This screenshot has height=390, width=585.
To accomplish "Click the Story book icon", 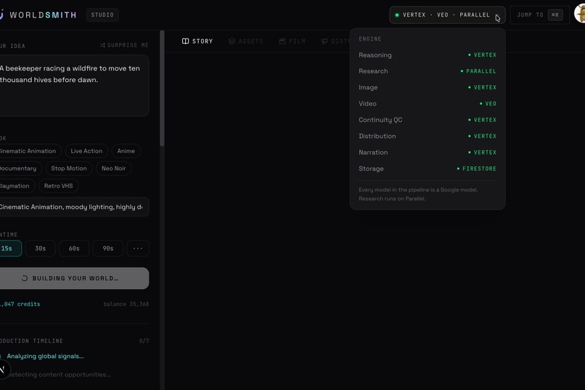I will [185, 41].
